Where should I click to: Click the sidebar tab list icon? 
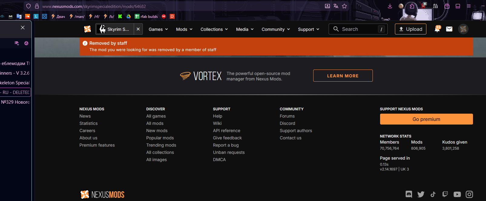coord(17,43)
